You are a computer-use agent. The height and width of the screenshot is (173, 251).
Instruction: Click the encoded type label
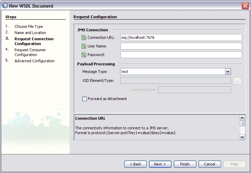tap(144, 90)
